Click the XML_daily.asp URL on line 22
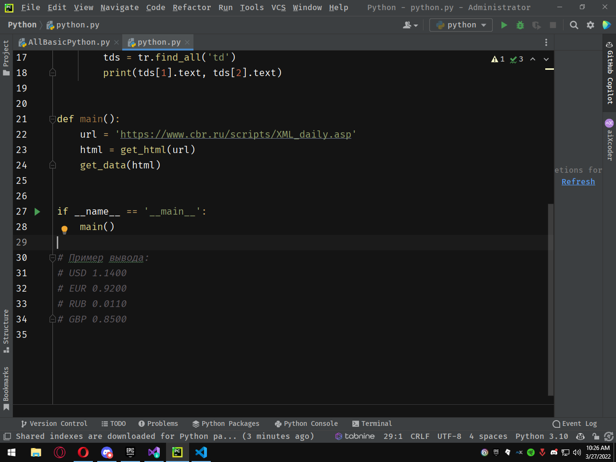The image size is (616, 462). [x=235, y=134]
